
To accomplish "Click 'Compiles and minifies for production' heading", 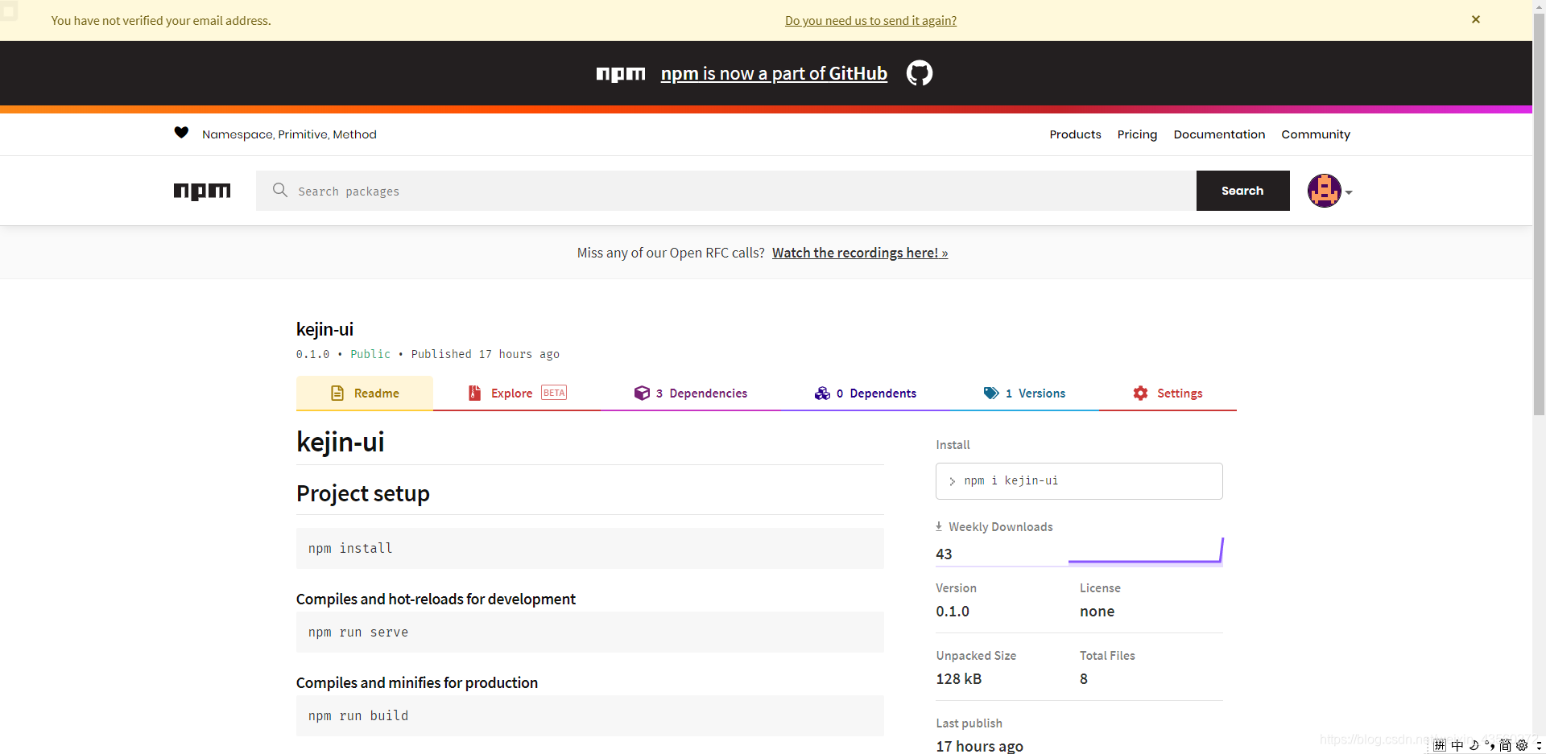I will pyautogui.click(x=416, y=682).
